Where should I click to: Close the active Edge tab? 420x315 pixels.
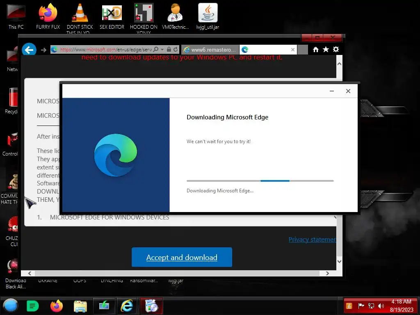pos(293,50)
